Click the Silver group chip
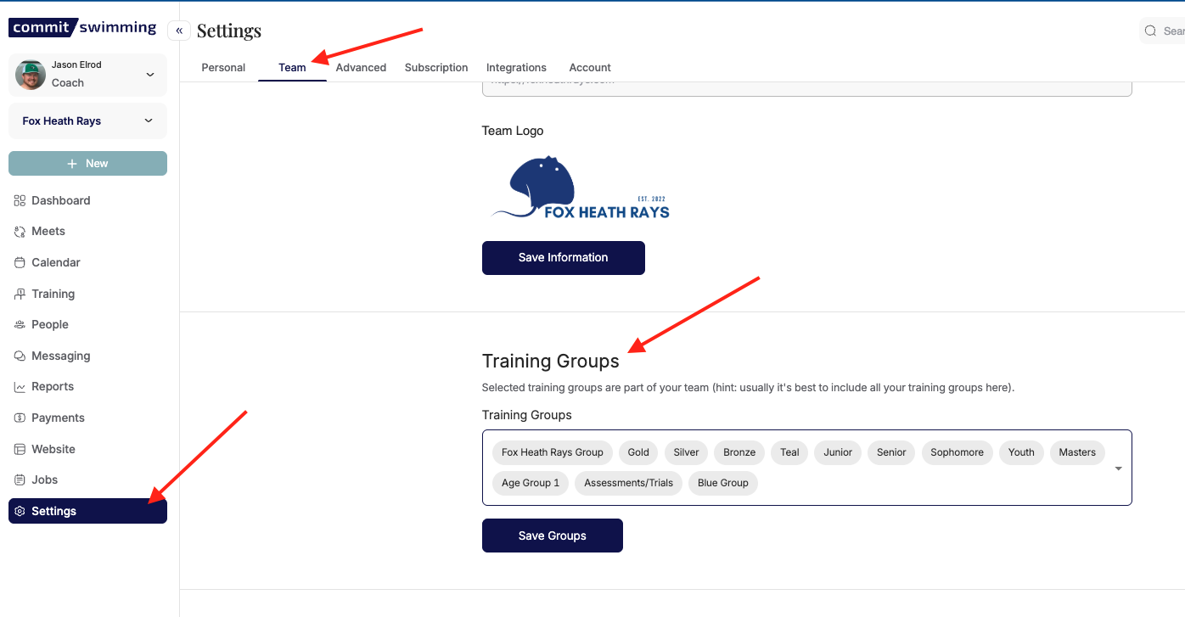 (x=686, y=452)
